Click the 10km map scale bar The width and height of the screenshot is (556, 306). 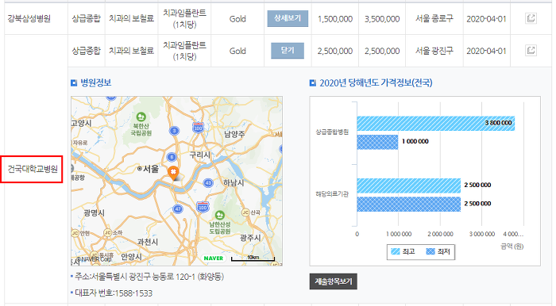(253, 258)
